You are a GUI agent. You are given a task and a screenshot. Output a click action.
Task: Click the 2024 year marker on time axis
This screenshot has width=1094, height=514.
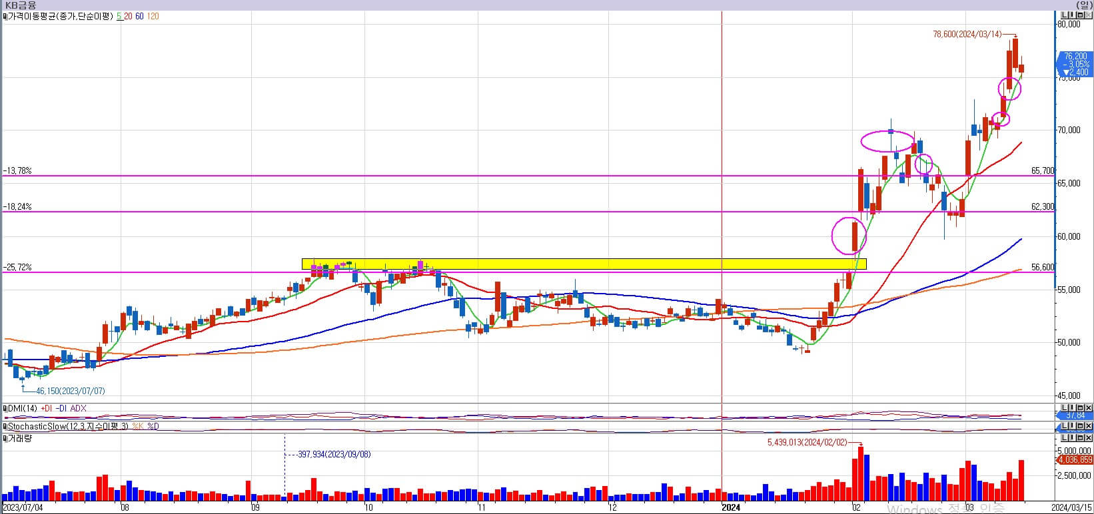731,507
